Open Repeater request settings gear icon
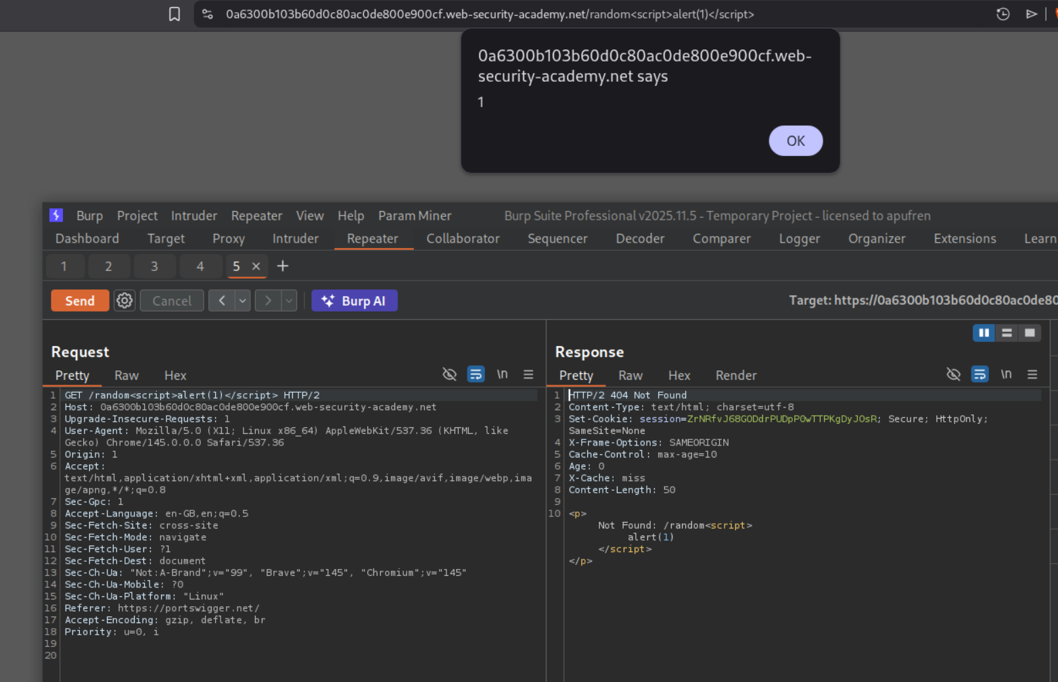This screenshot has width=1058, height=682. (x=124, y=301)
